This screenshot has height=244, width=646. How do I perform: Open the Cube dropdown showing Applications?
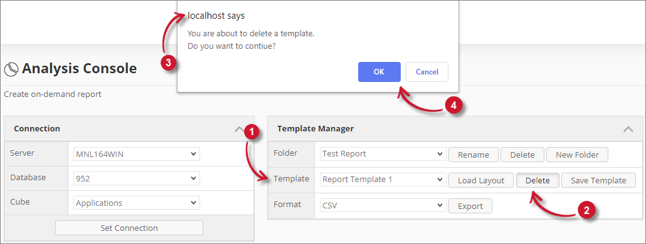point(136,203)
